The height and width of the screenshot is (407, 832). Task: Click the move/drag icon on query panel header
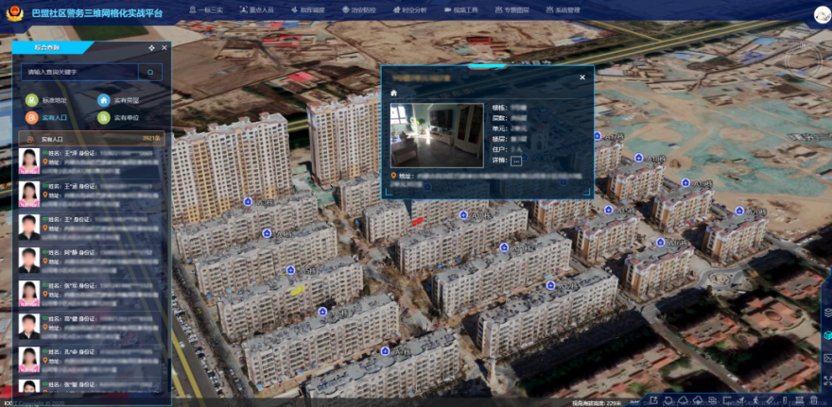coord(151,47)
